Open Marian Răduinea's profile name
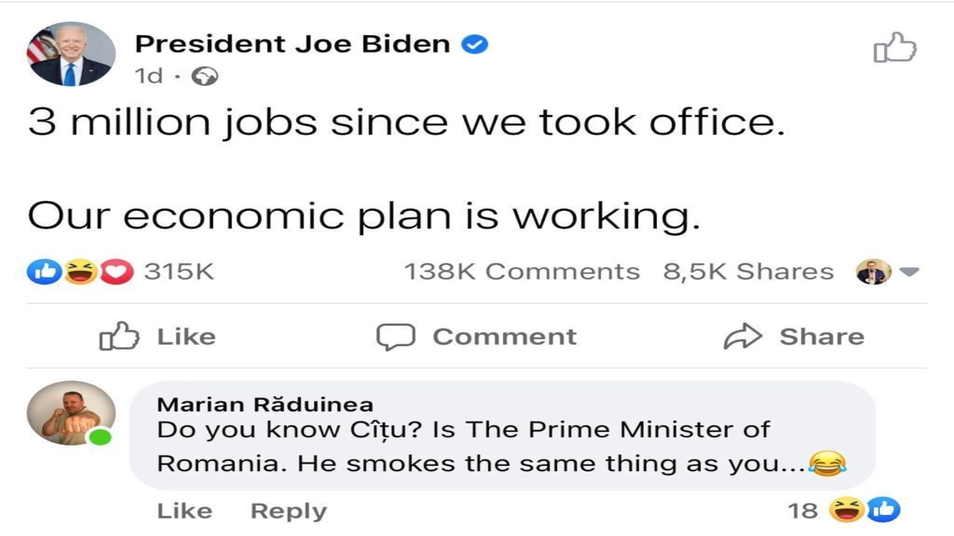The width and height of the screenshot is (954, 536). tap(265, 404)
